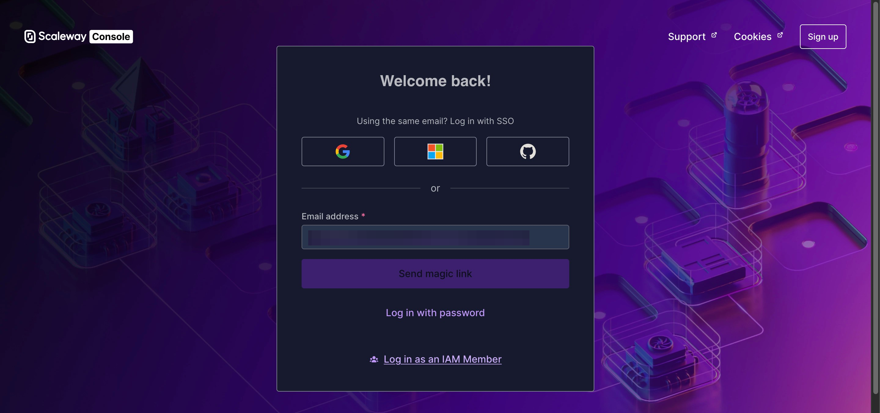The width and height of the screenshot is (880, 413).
Task: Choose Log in with password
Action: [x=435, y=312]
